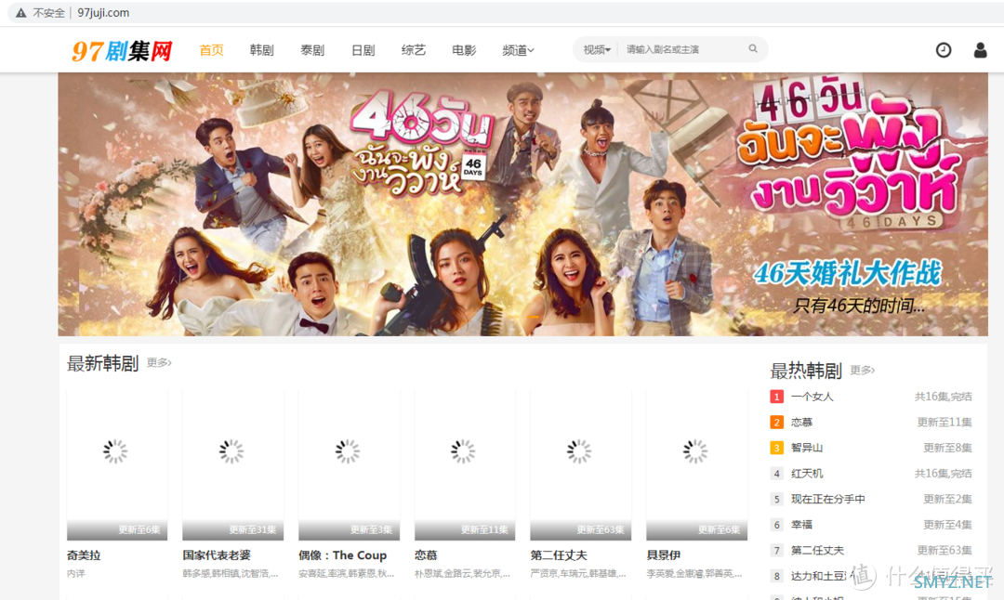Open 幸福 in hot ranking list
This screenshot has width=1004, height=600.
801,525
